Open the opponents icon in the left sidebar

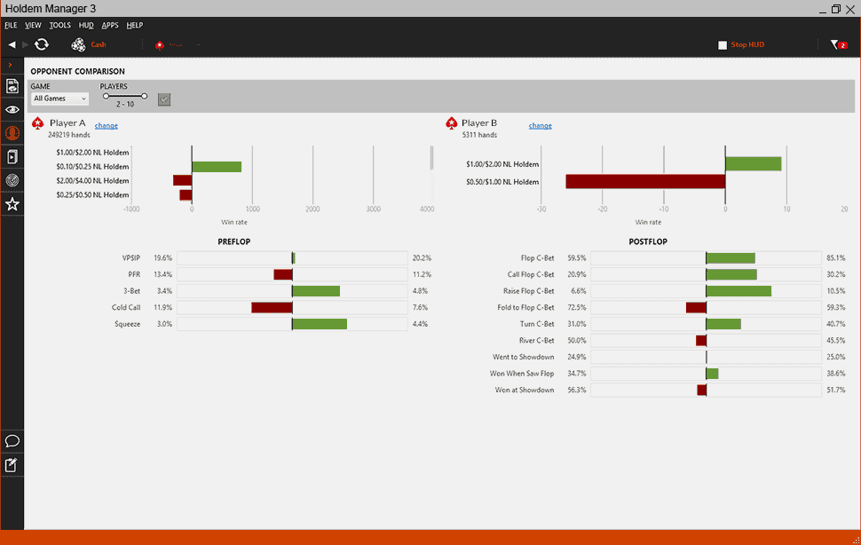pyautogui.click(x=12, y=133)
